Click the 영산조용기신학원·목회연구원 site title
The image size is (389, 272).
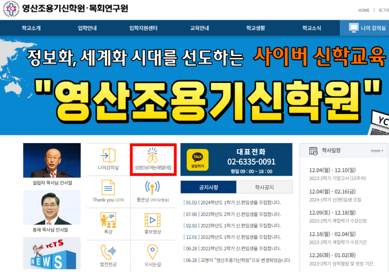pyautogui.click(x=75, y=8)
